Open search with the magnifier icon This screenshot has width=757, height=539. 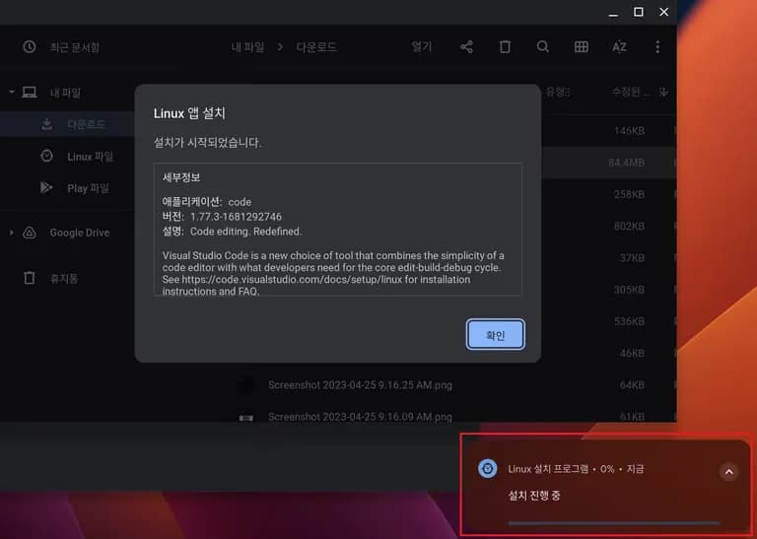point(543,47)
